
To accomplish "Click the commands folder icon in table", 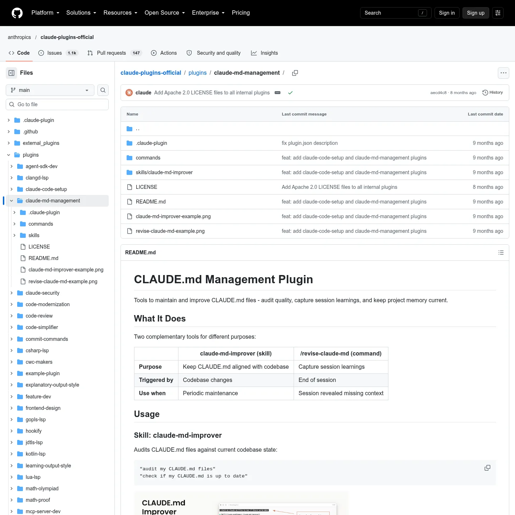I will click(129, 158).
